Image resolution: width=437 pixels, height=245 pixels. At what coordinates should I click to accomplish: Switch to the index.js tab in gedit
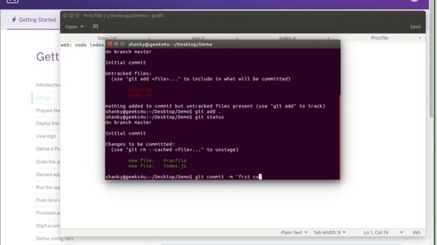pos(287,38)
